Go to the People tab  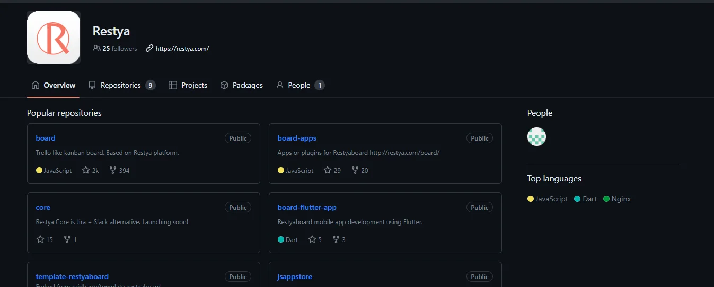pyautogui.click(x=299, y=85)
